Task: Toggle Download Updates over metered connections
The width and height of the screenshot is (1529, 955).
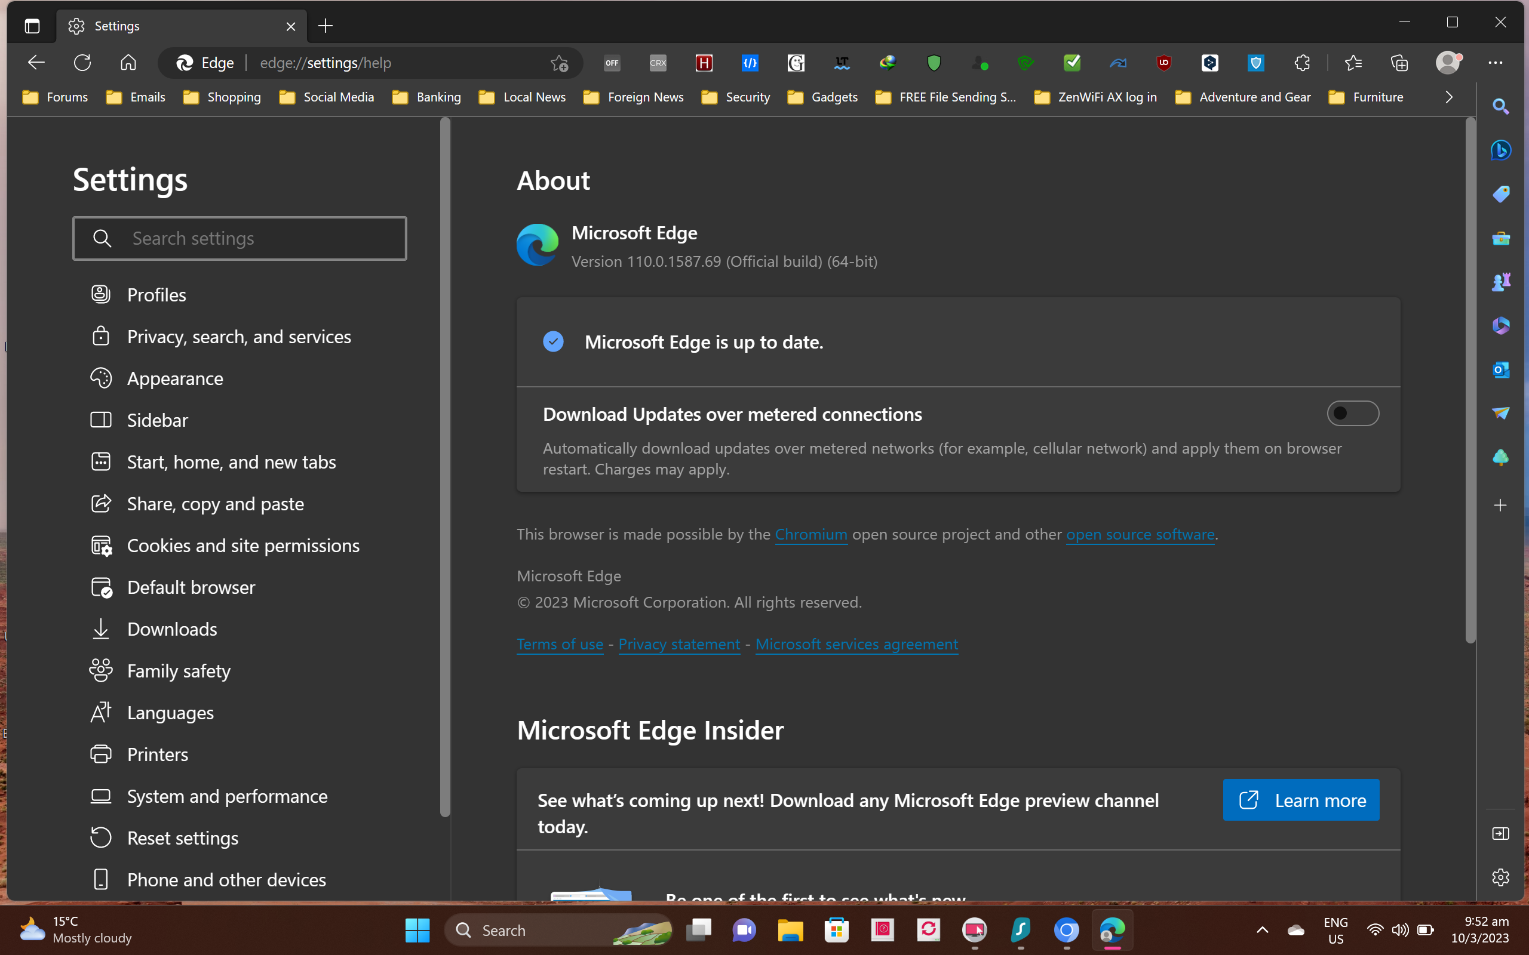Action: 1352,414
